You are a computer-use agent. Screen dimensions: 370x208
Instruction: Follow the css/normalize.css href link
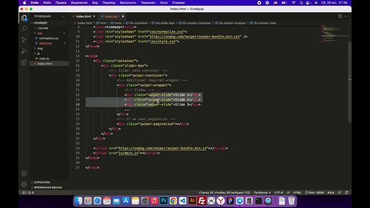tap(167, 32)
